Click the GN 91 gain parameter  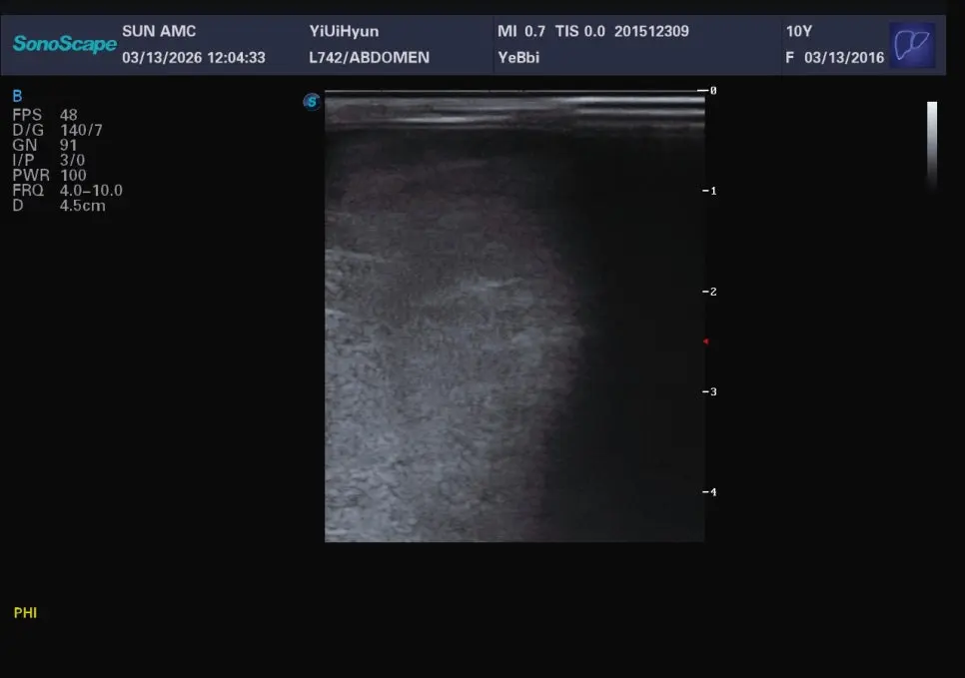click(44, 145)
